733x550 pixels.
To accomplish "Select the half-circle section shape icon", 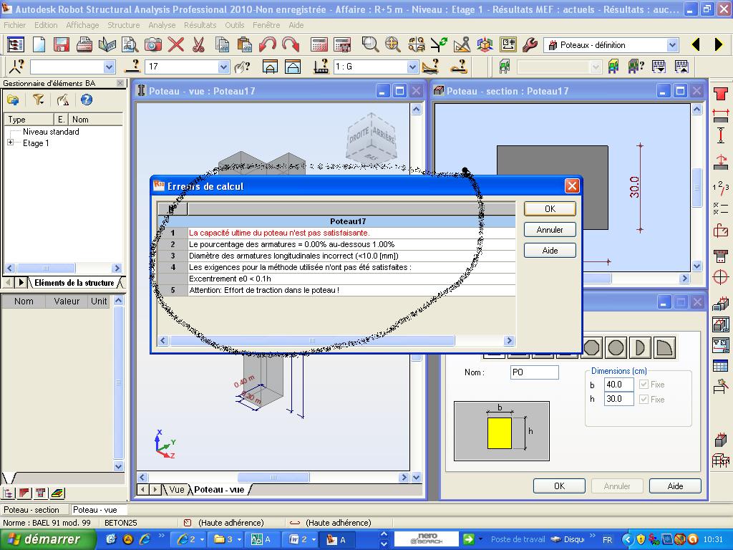I will (640, 348).
